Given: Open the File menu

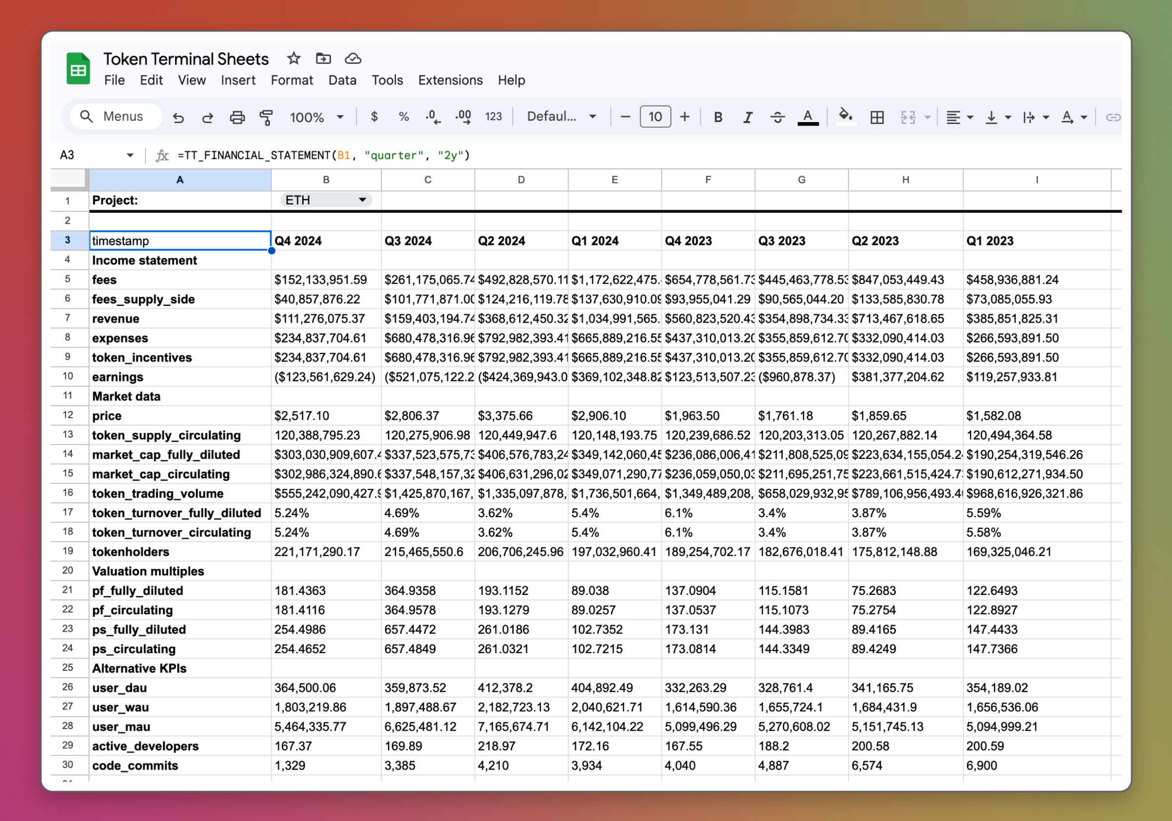Looking at the screenshot, I should [114, 80].
